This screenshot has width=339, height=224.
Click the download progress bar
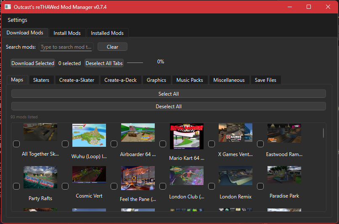(x=135, y=63)
